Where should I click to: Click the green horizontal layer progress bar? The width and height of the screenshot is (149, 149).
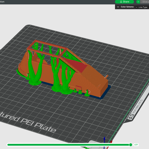69,145
